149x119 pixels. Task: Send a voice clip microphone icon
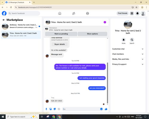tap(46, 109)
